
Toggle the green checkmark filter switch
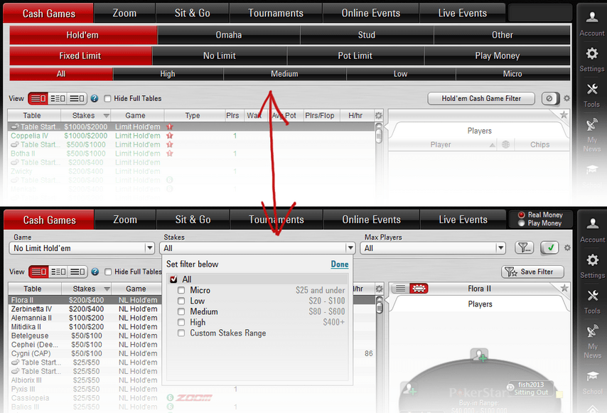[549, 247]
